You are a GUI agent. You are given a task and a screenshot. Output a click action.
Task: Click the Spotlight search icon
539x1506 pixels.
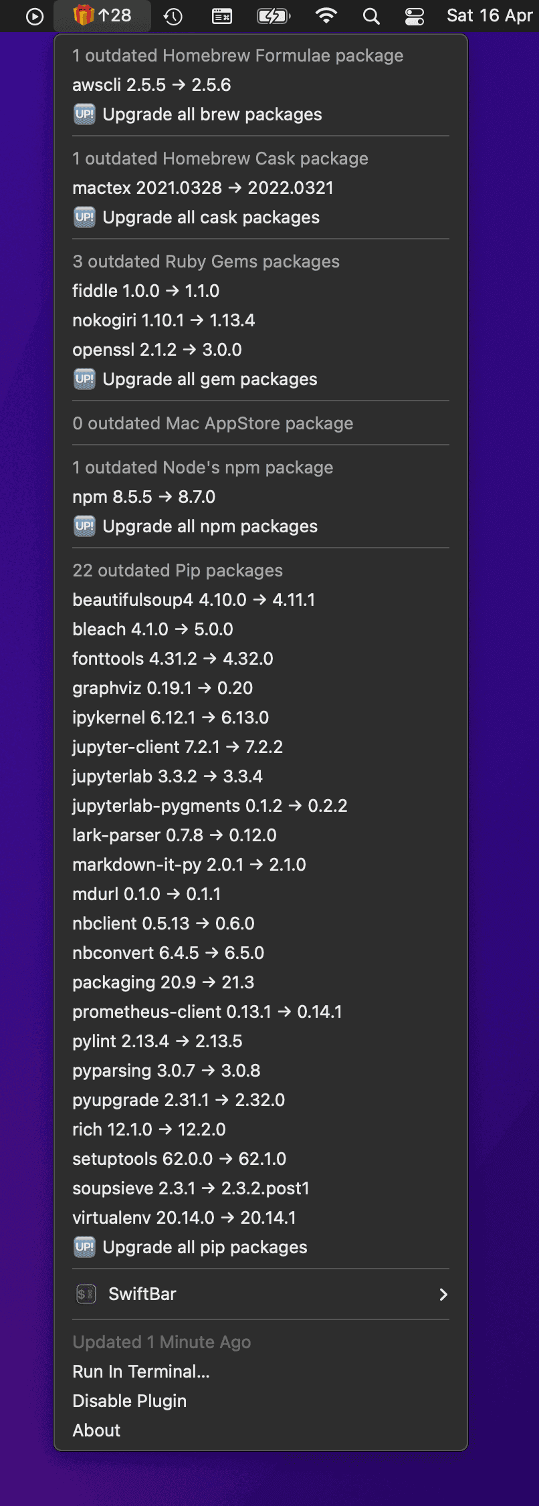pyautogui.click(x=370, y=15)
